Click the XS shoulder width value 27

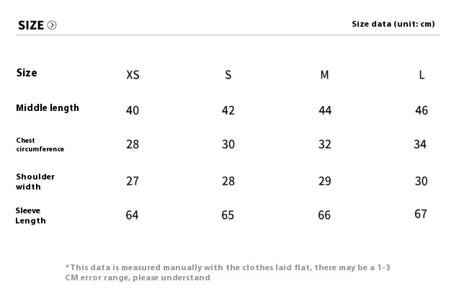133,182
